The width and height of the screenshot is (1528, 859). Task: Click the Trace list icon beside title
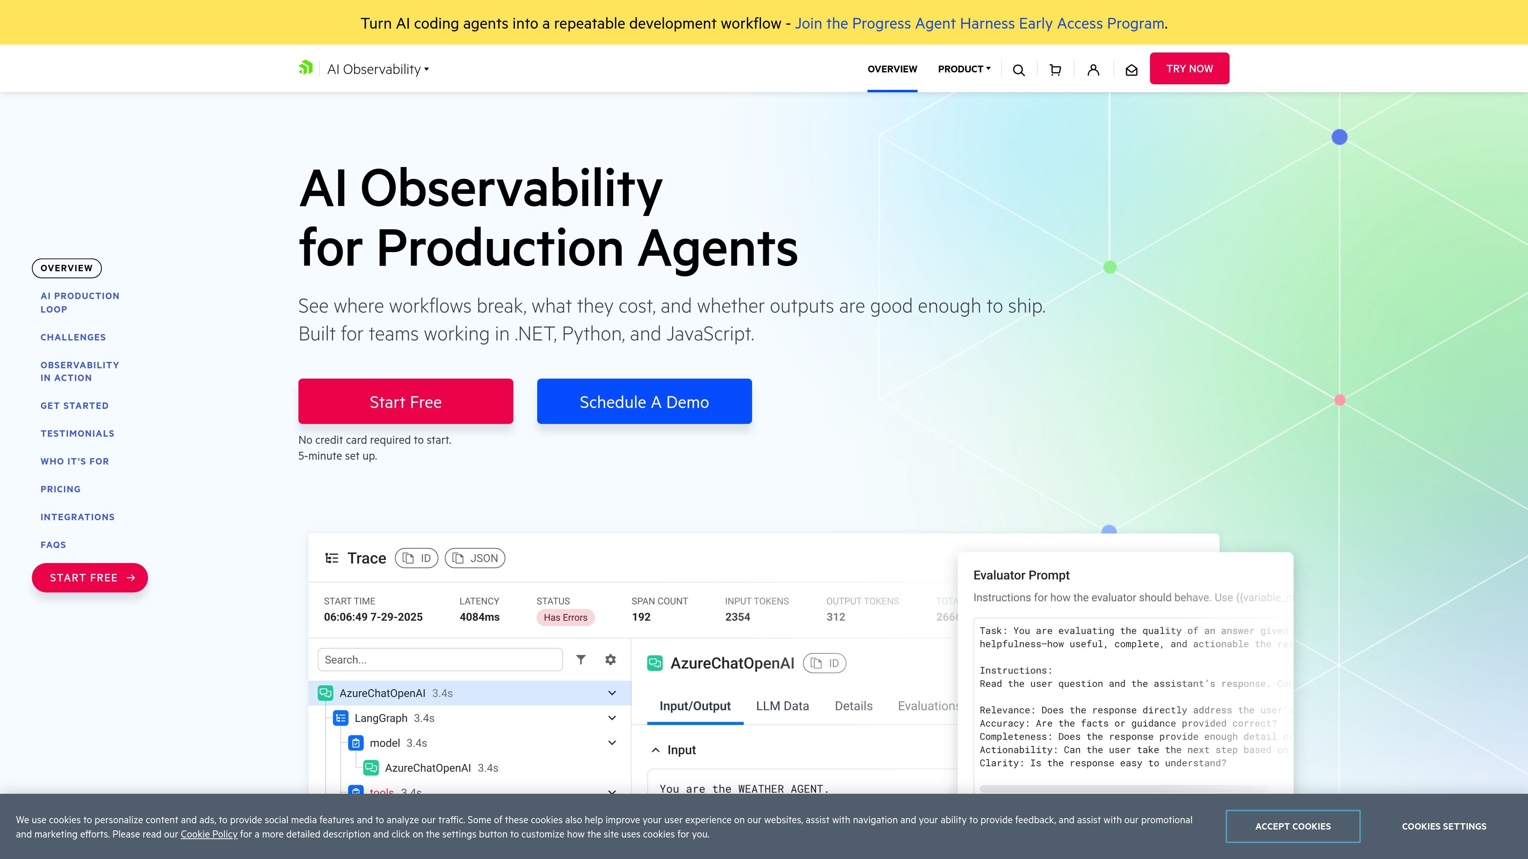point(331,558)
